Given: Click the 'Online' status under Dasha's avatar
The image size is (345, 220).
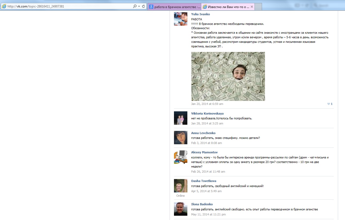Looking at the screenshot, I should pos(181,196).
